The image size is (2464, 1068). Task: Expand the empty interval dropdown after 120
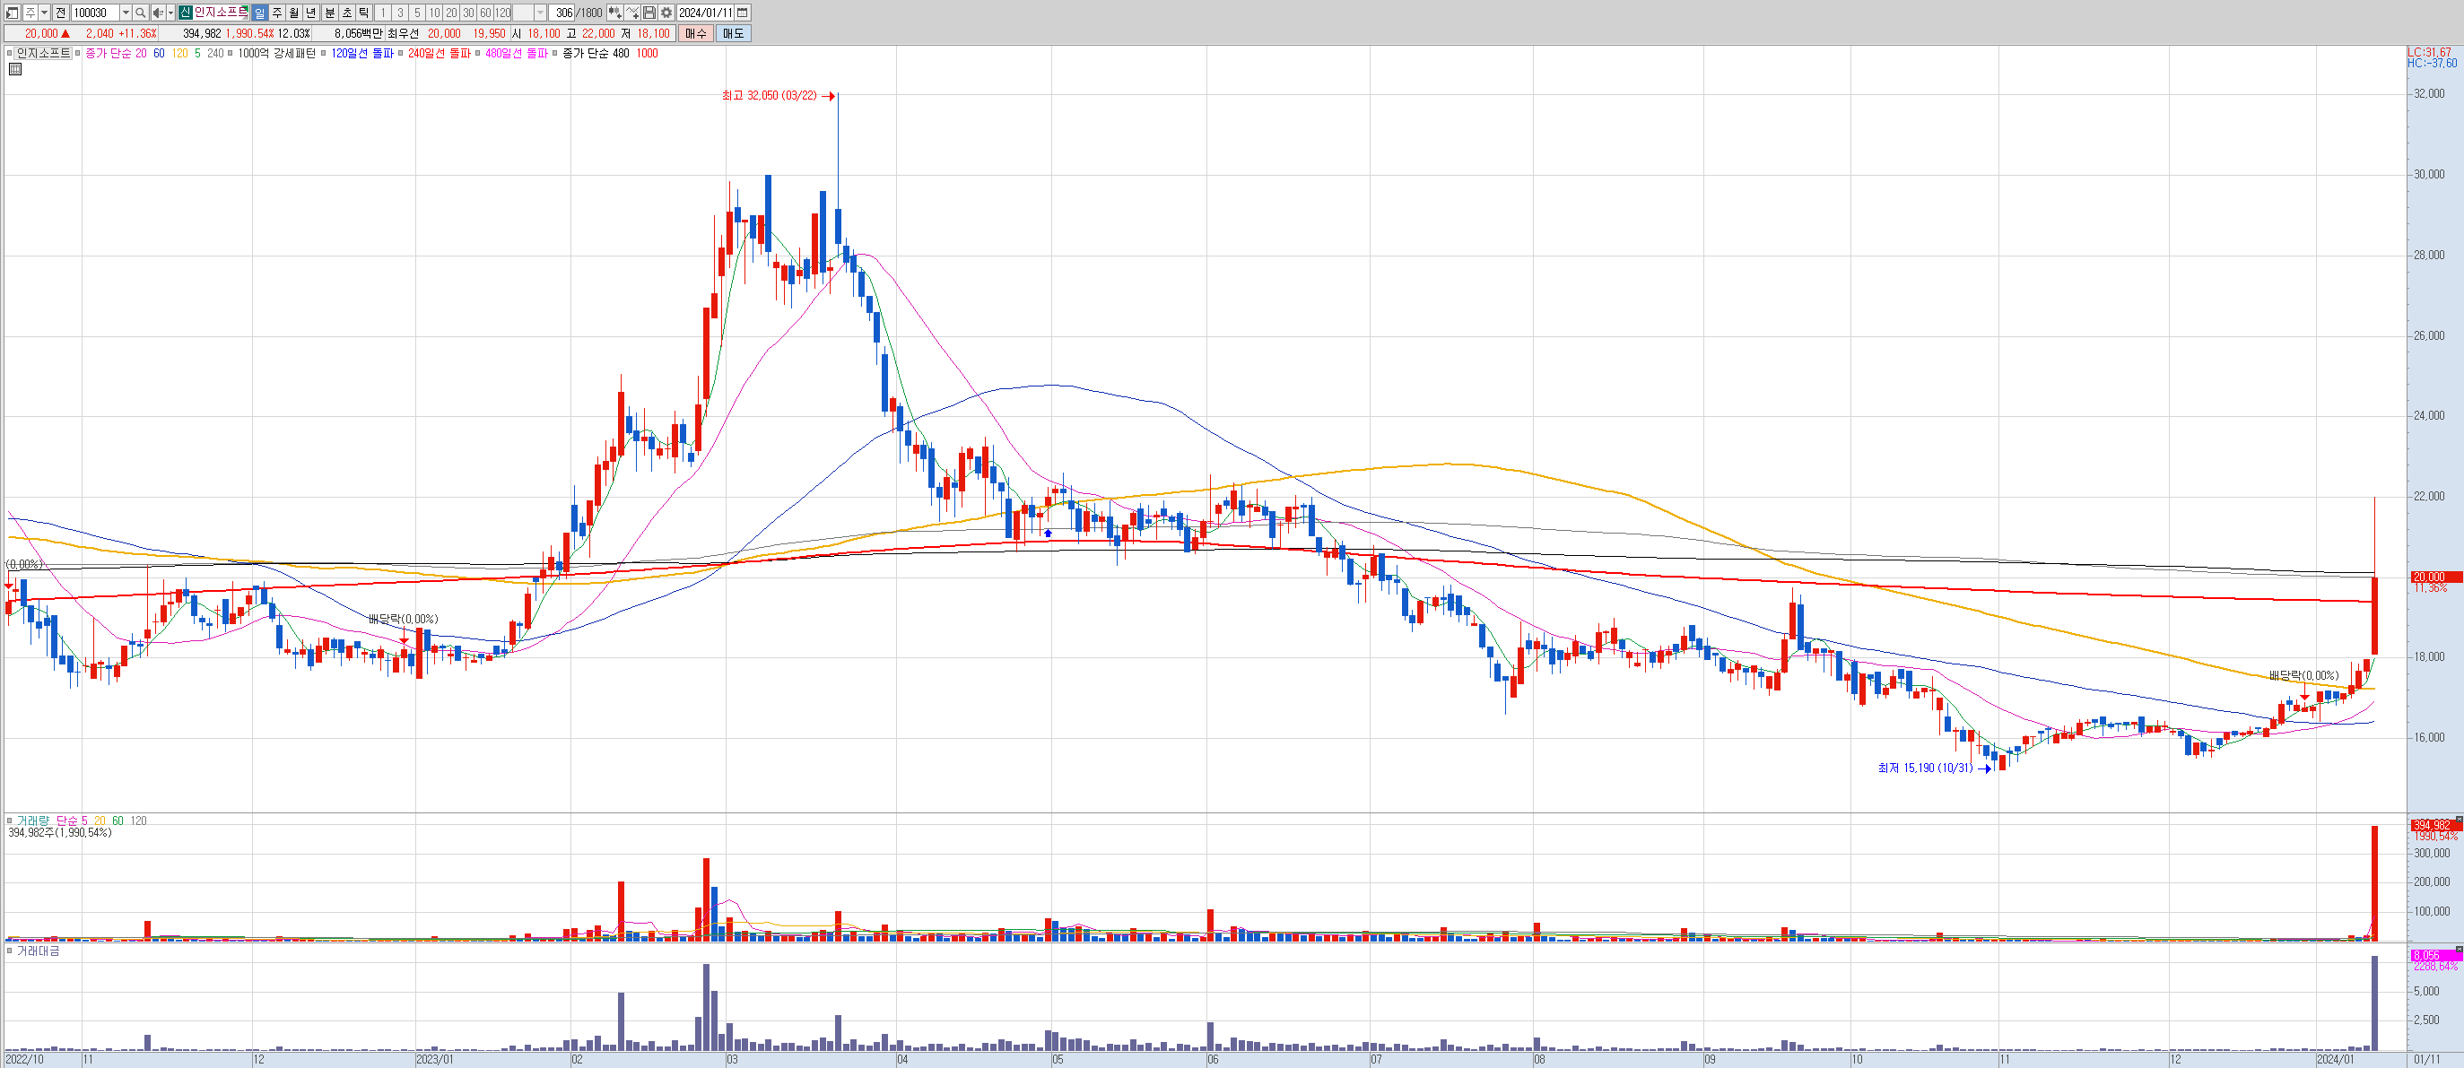(x=541, y=13)
